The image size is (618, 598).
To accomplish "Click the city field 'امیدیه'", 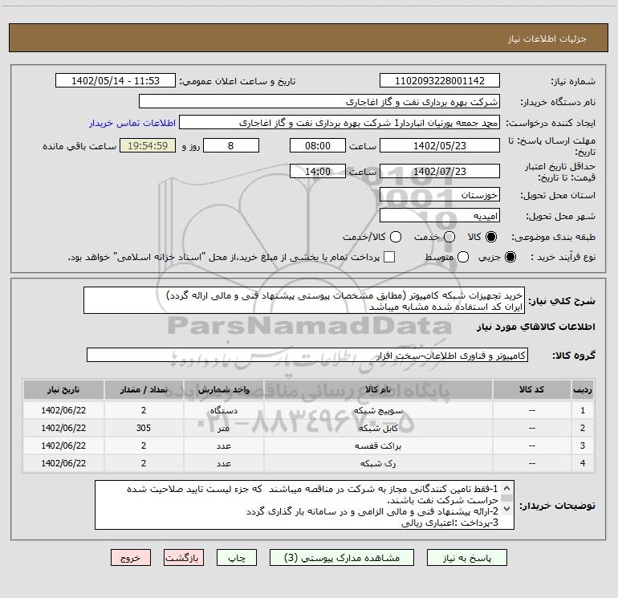I will (x=440, y=215).
